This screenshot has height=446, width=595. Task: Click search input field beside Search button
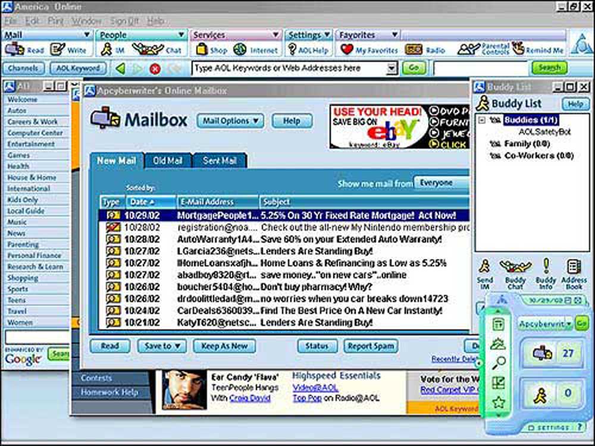click(480, 68)
